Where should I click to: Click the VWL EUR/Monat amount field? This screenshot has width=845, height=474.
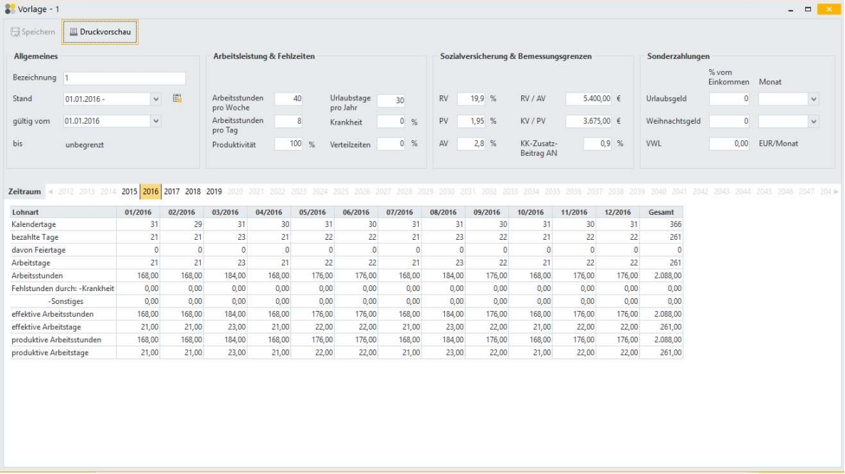pyautogui.click(x=730, y=144)
